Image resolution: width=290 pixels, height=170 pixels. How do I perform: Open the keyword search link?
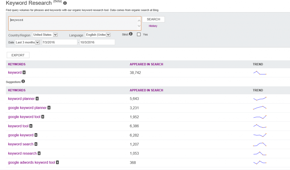21,144
